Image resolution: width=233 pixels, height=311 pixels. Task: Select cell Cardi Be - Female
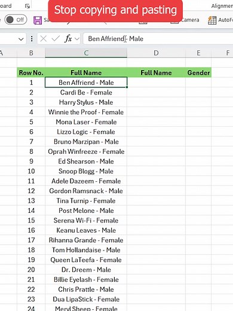tap(86, 92)
